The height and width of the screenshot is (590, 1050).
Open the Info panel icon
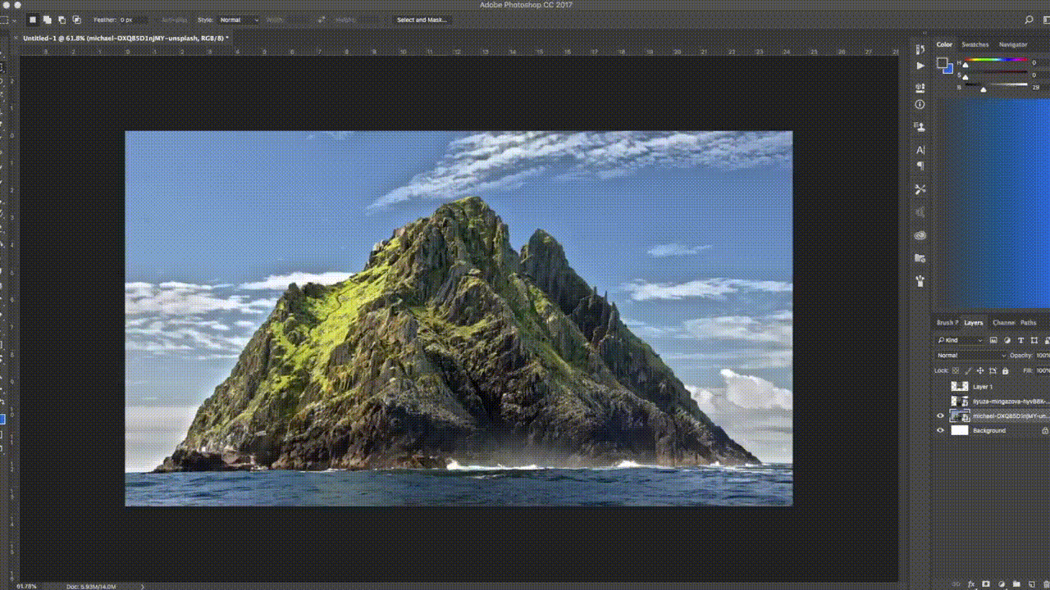click(920, 105)
